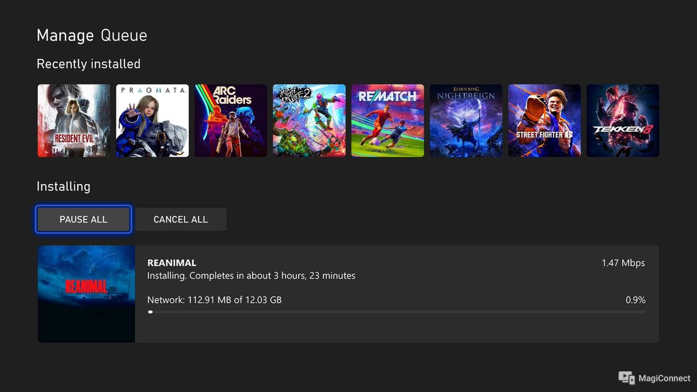Screen dimensions: 697x392
Task: Click the REANIMAL download progress bar
Action: point(397,312)
